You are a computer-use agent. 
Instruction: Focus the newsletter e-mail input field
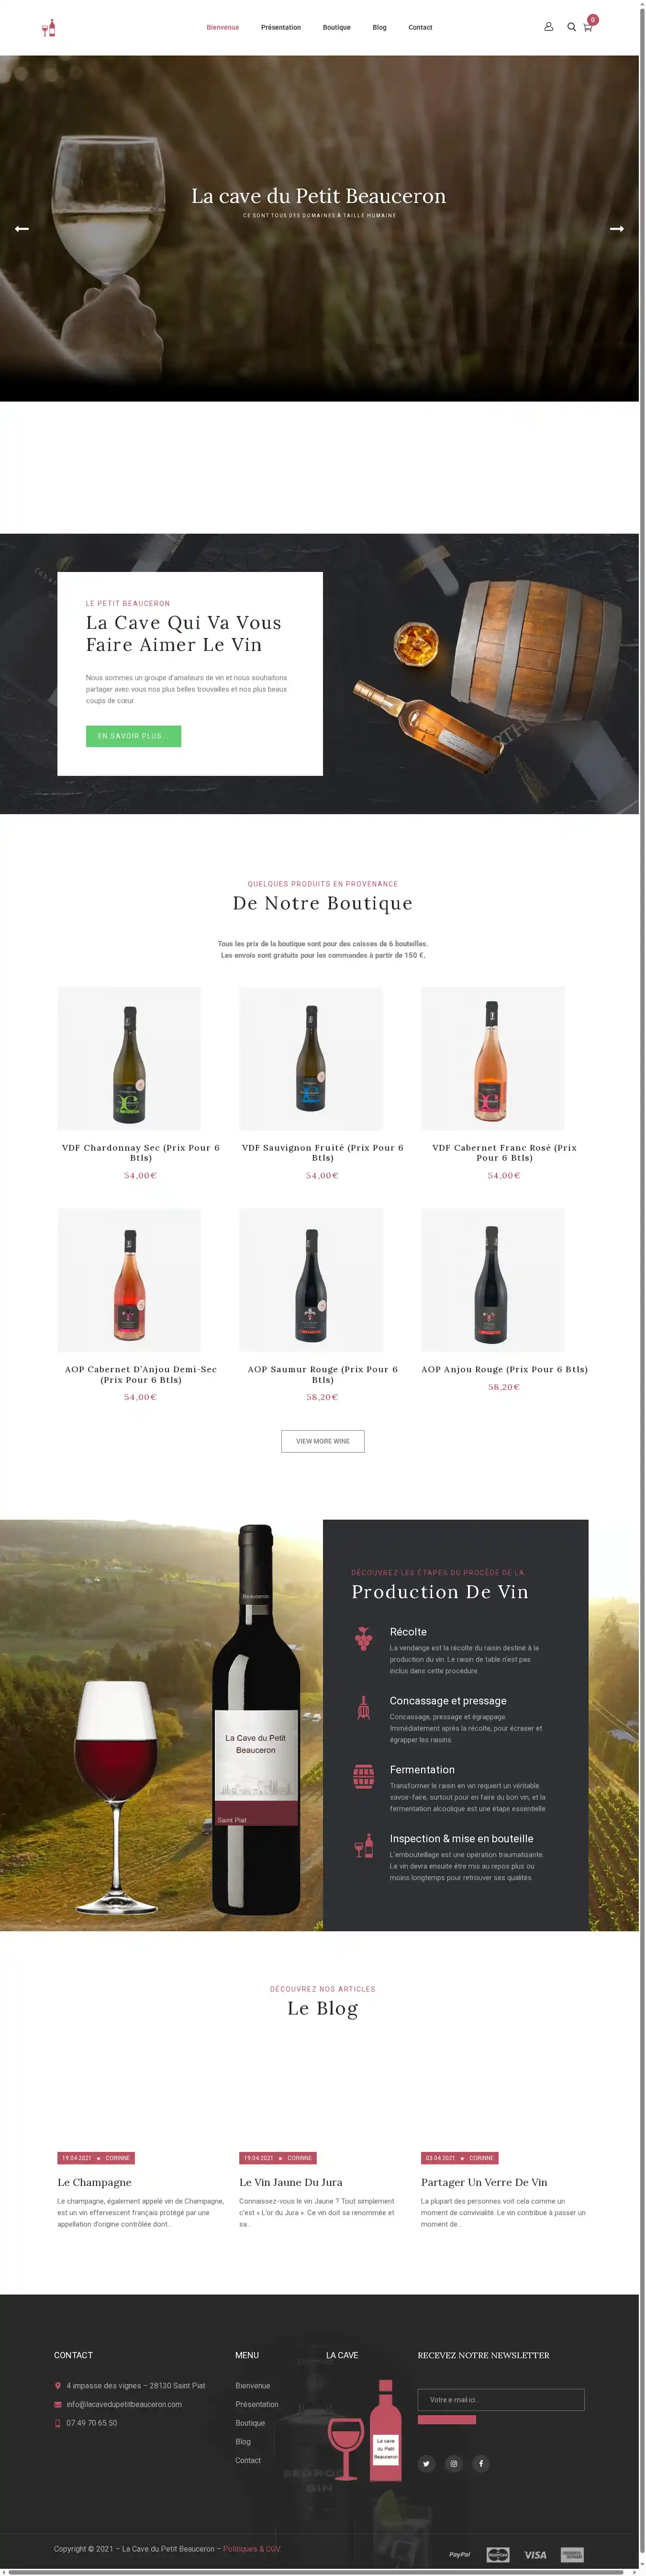coord(501,2400)
